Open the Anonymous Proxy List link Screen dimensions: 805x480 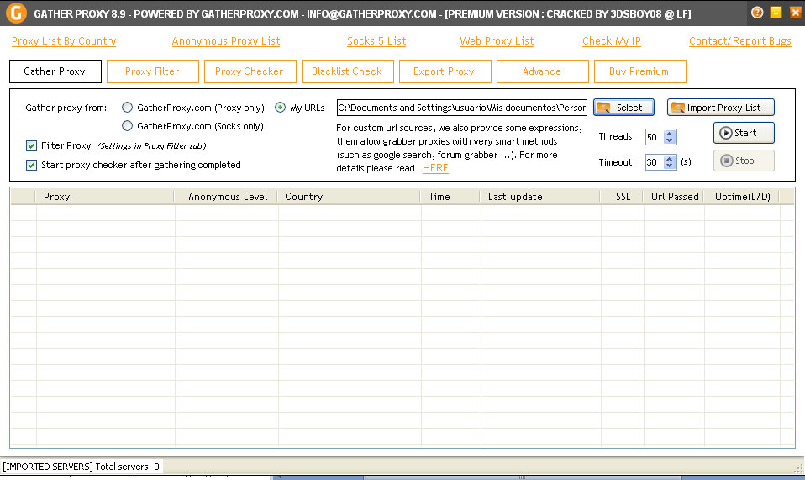point(226,41)
